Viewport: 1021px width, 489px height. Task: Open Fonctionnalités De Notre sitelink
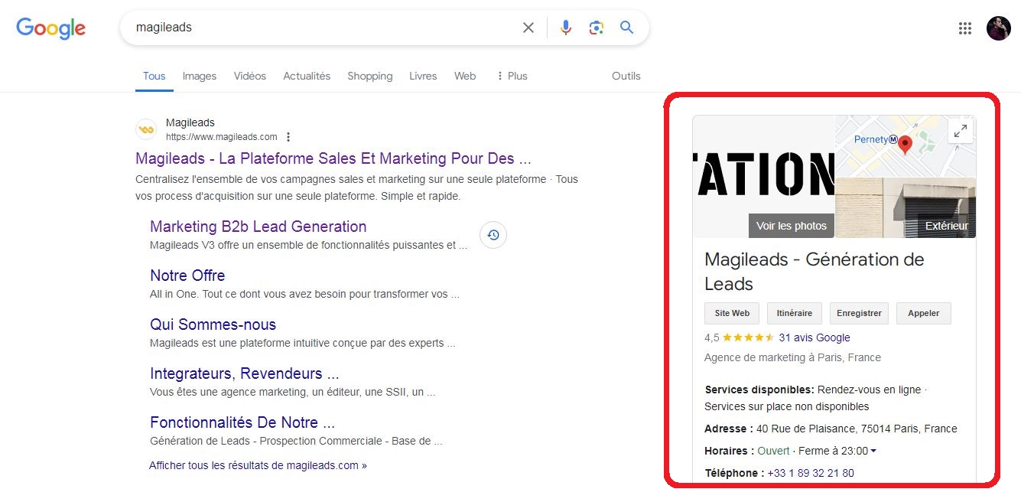pos(242,422)
